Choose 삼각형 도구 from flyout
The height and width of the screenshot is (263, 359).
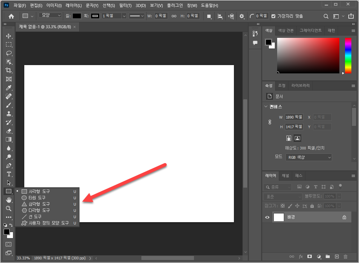pyautogui.click(x=47, y=204)
